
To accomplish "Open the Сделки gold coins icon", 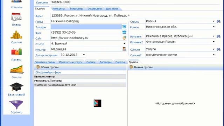I will tap(16, 35).
